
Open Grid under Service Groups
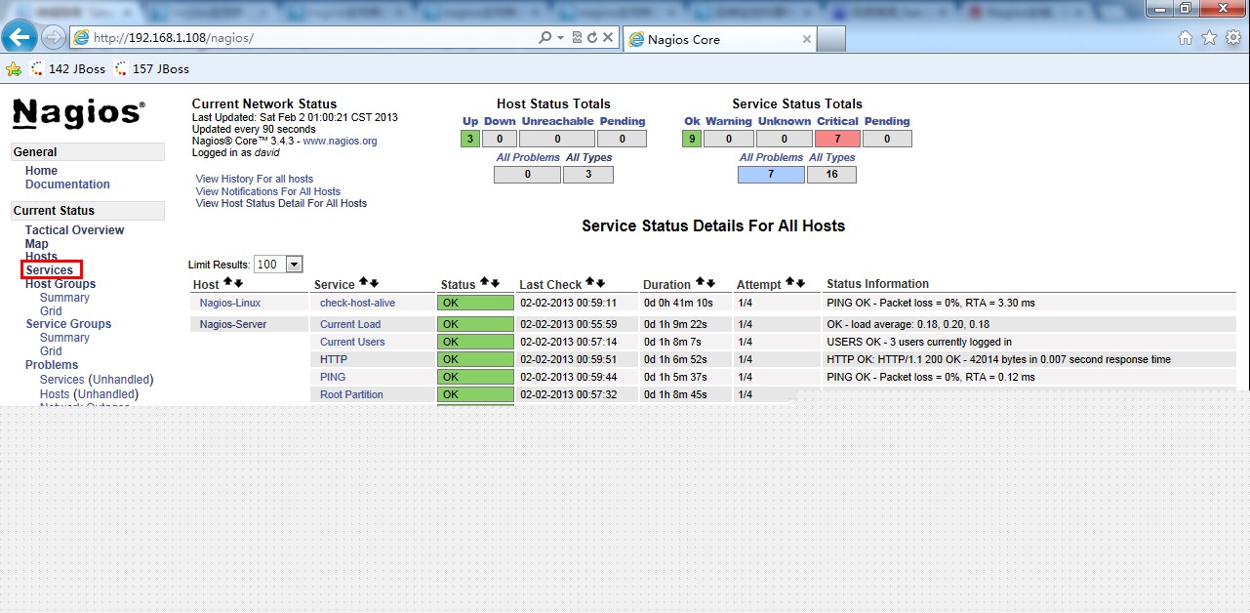point(51,351)
